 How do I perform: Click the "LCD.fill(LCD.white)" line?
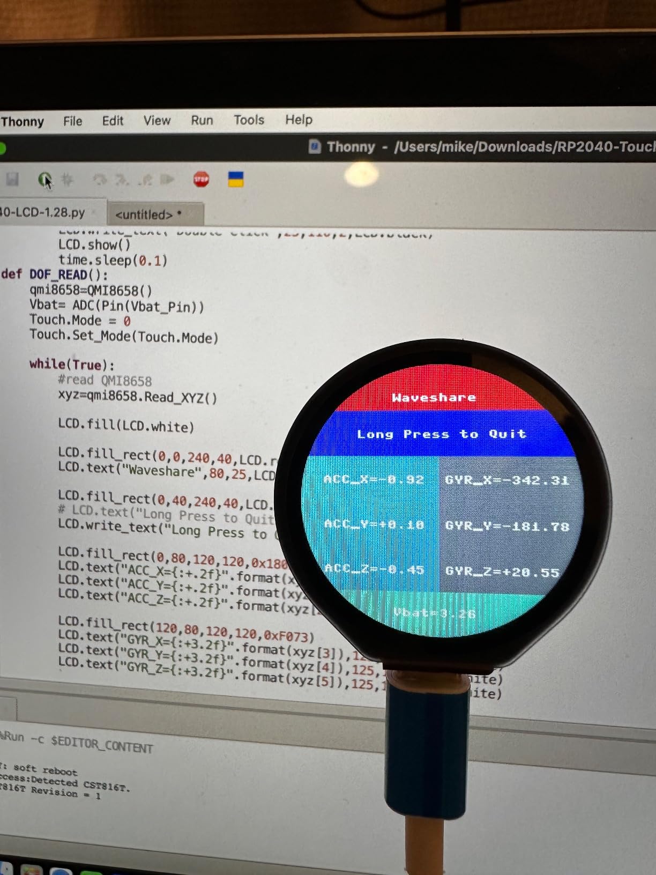[x=126, y=426]
